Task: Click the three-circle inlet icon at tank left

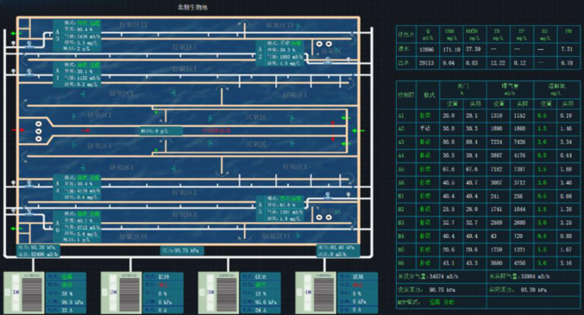Action: 38,131
